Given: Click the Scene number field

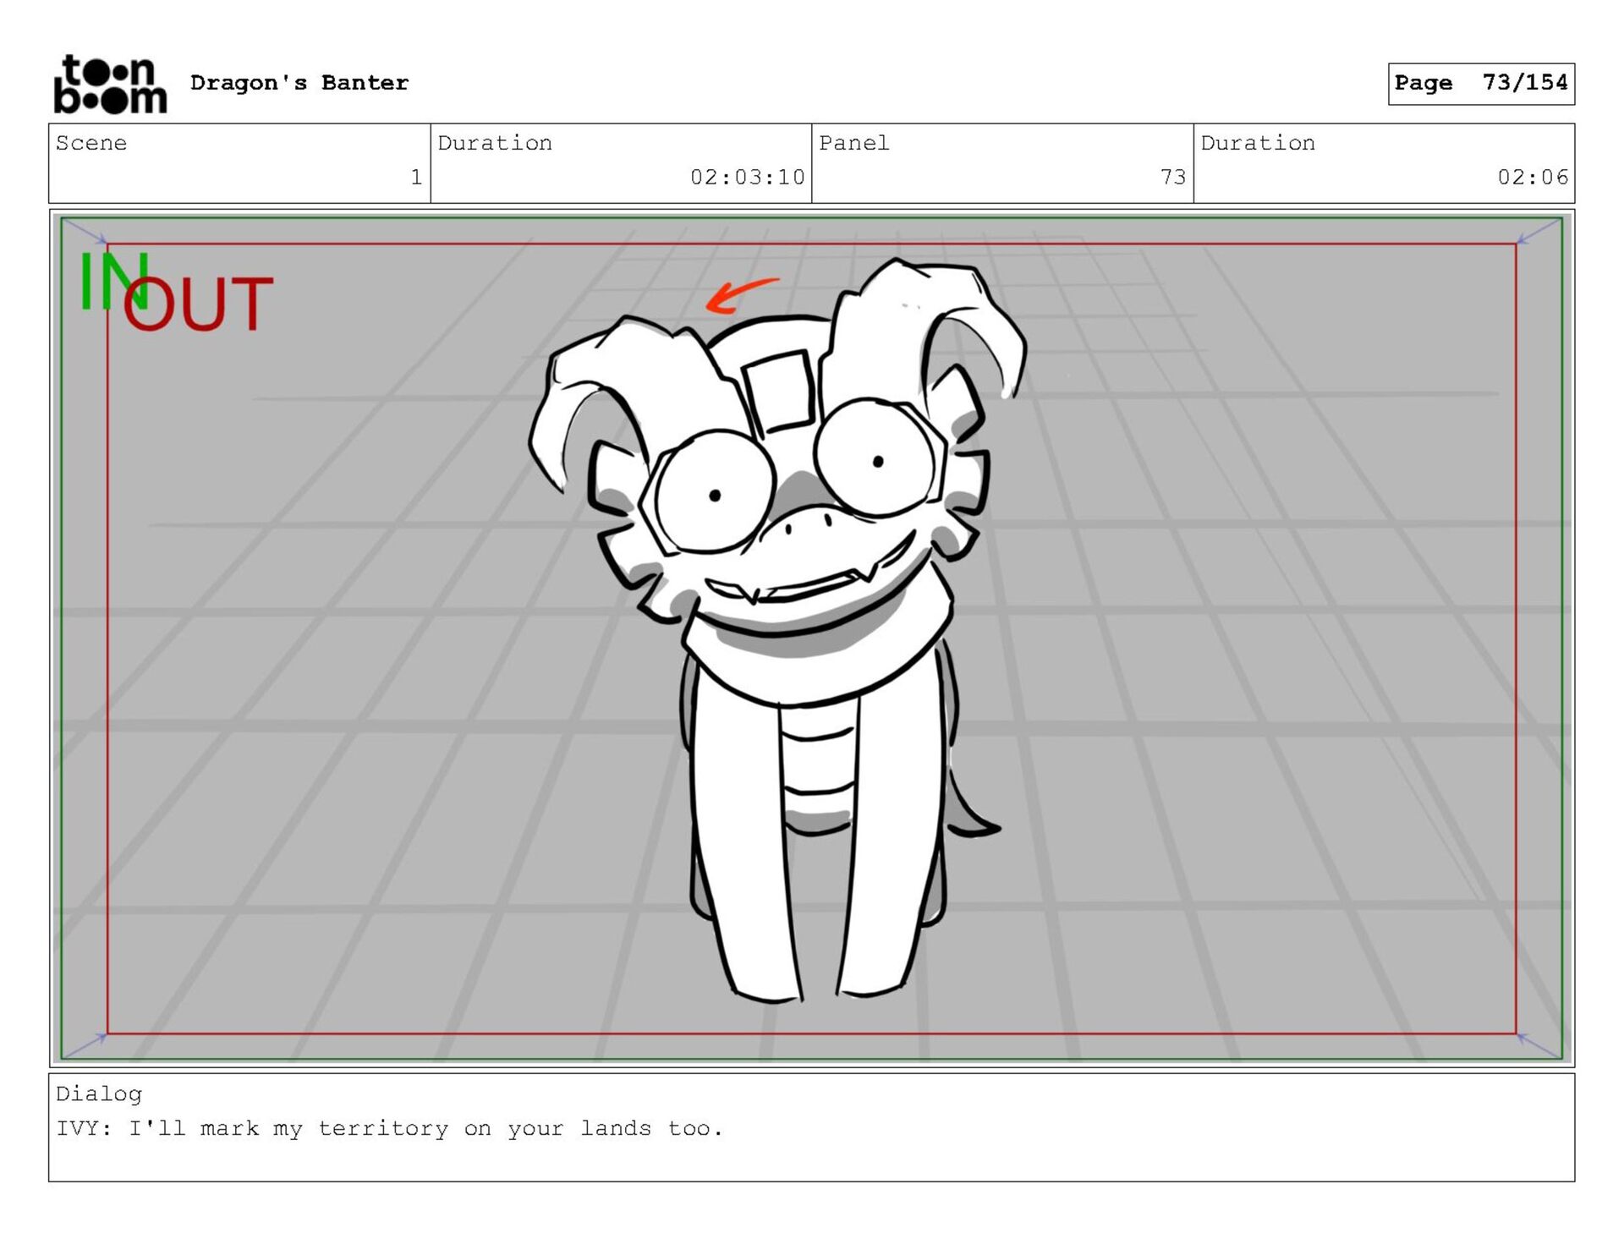Looking at the screenshot, I should pos(415,177).
